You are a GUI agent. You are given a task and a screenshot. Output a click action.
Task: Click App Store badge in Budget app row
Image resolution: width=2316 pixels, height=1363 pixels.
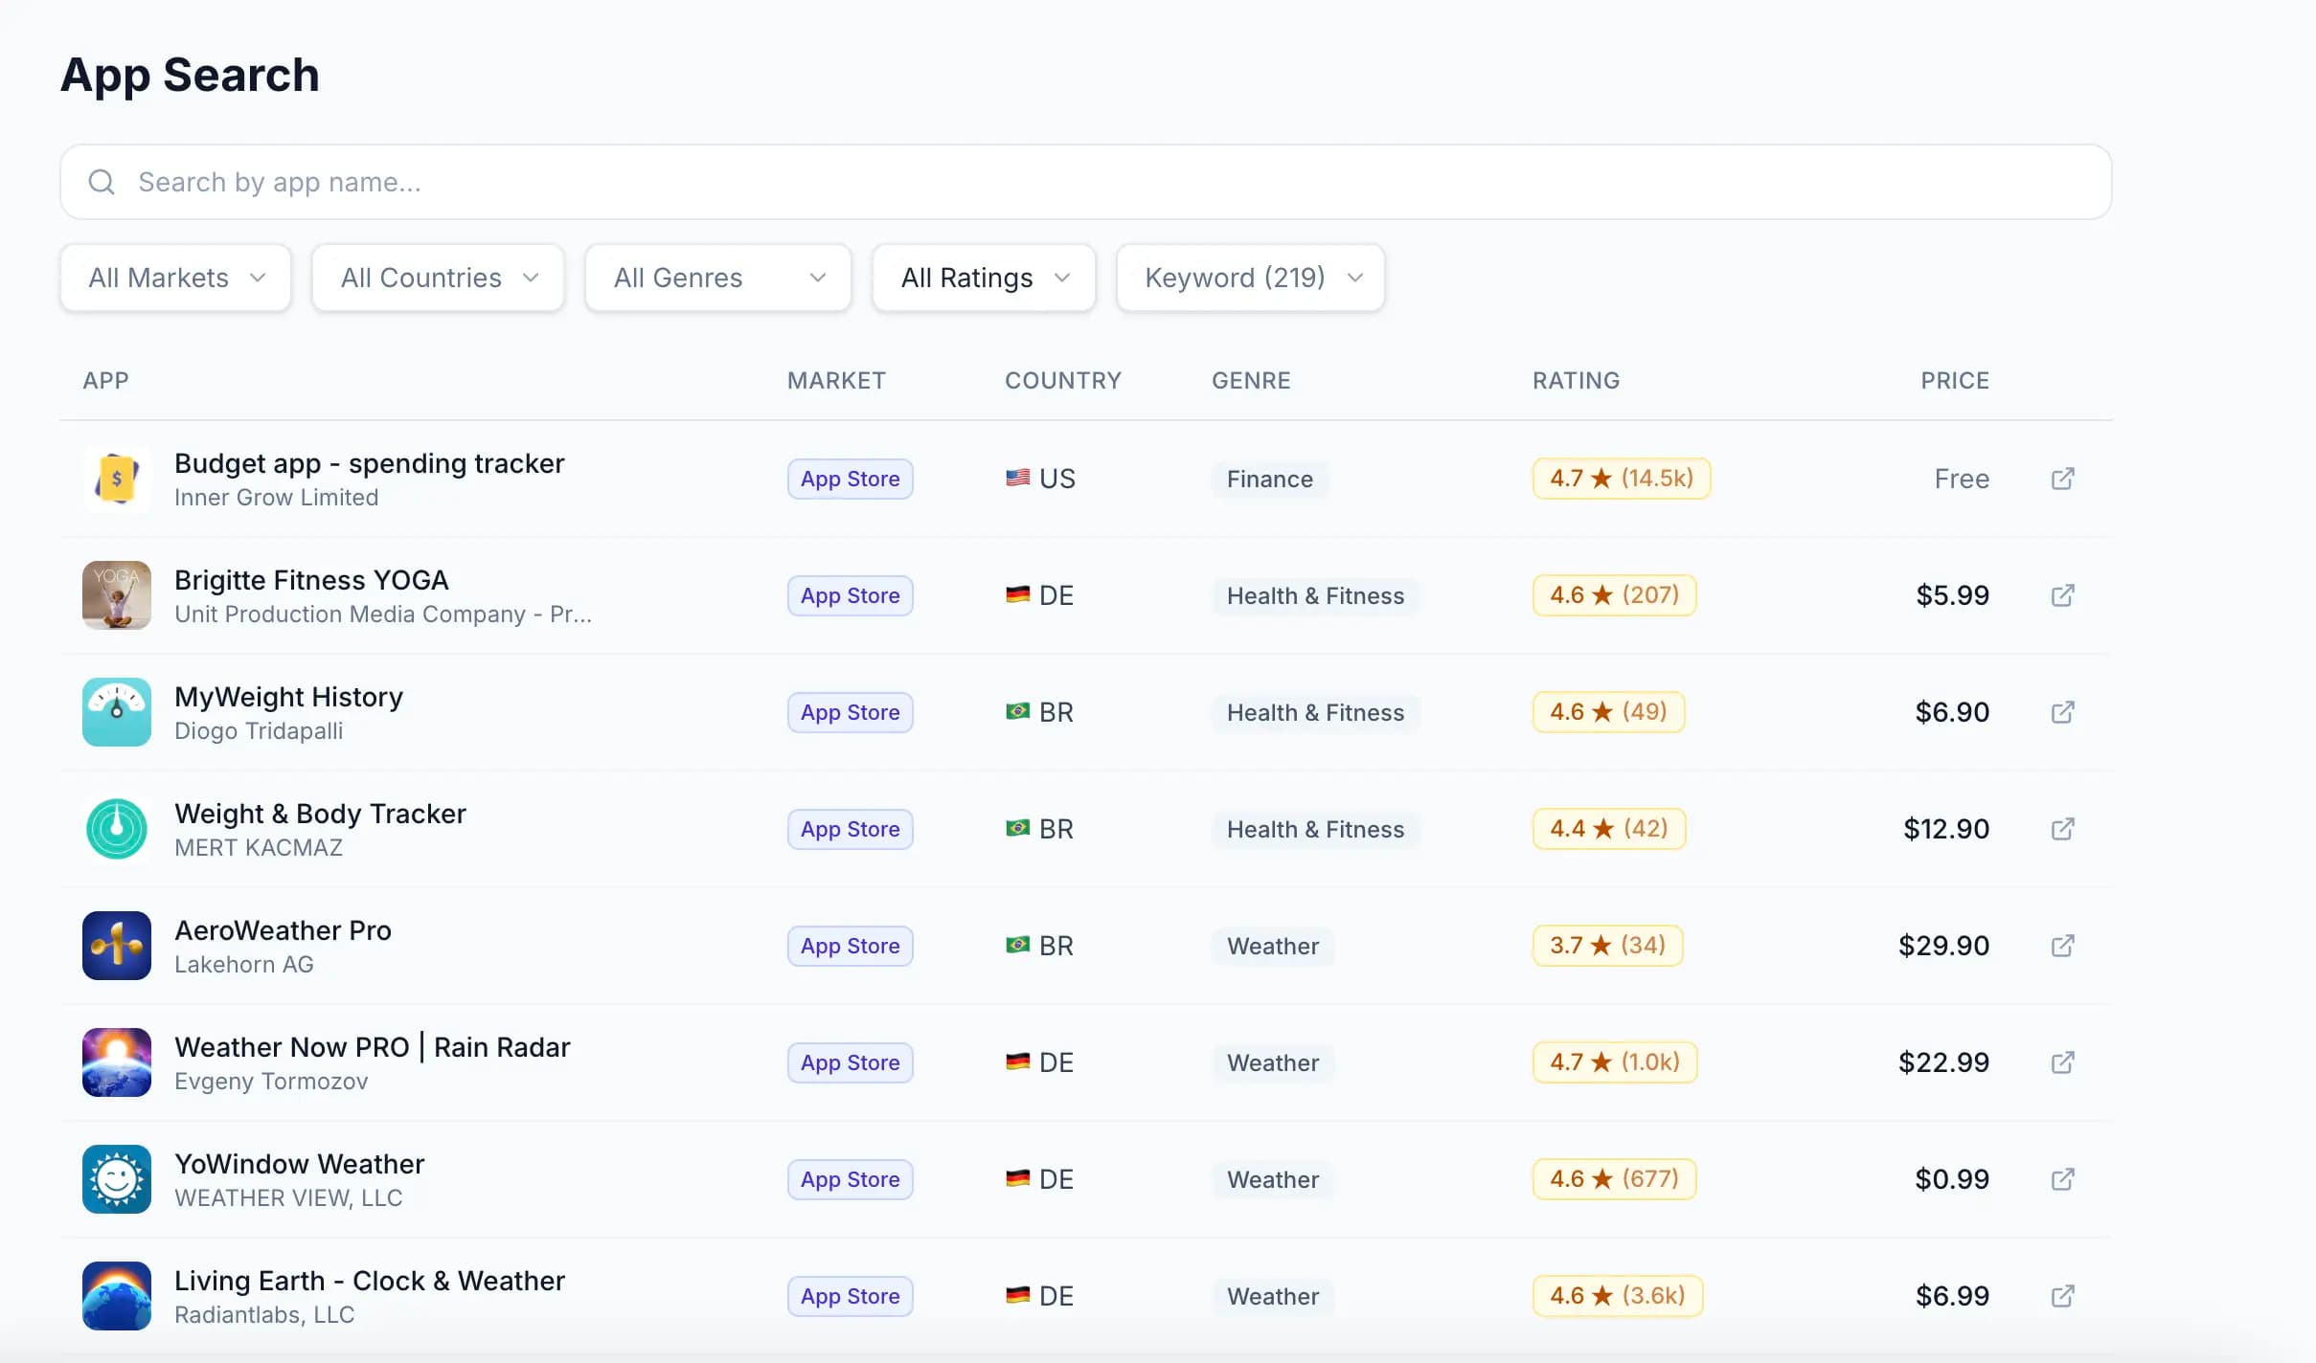[x=851, y=479]
